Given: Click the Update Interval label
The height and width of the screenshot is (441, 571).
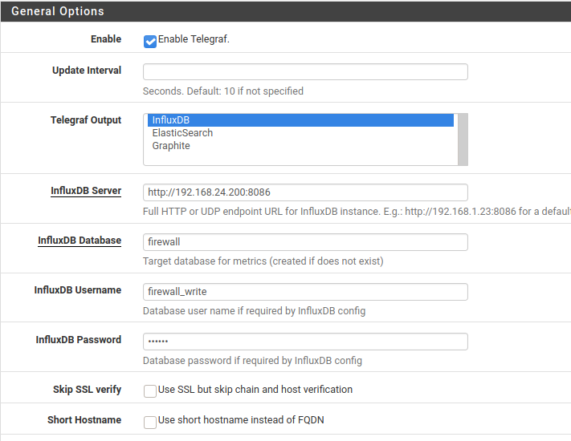Looking at the screenshot, I should (x=87, y=71).
